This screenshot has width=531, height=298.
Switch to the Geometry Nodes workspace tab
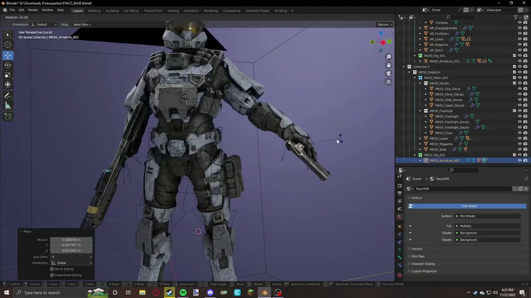[x=257, y=11]
